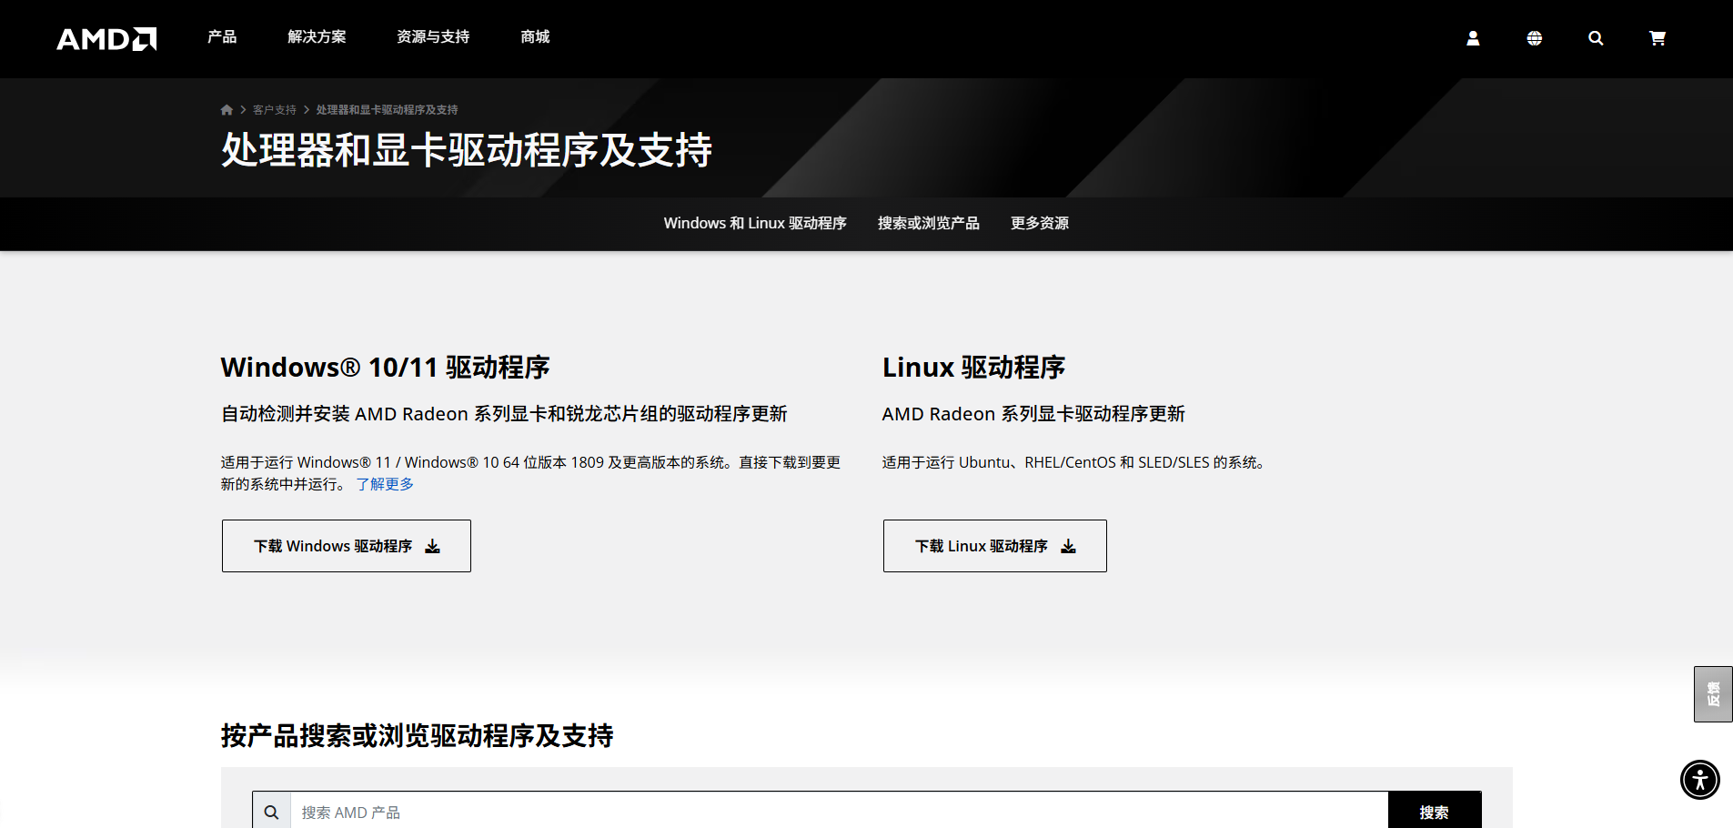Click the AMD logo in the header
Viewport: 1733px width, 828px height.
coord(106,38)
